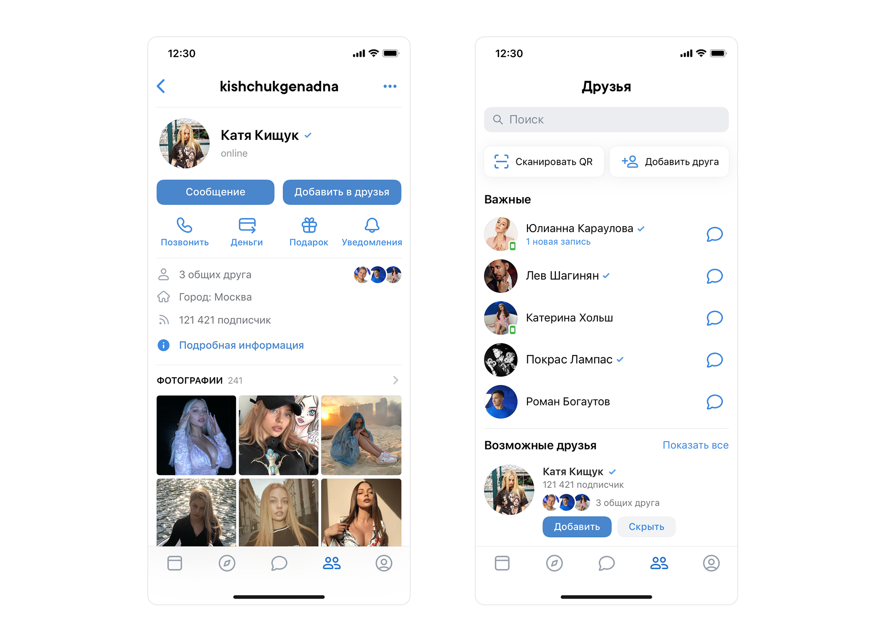This screenshot has width=885, height=642.
Task: Tap Добавить в друзья profile button
Action: (342, 192)
